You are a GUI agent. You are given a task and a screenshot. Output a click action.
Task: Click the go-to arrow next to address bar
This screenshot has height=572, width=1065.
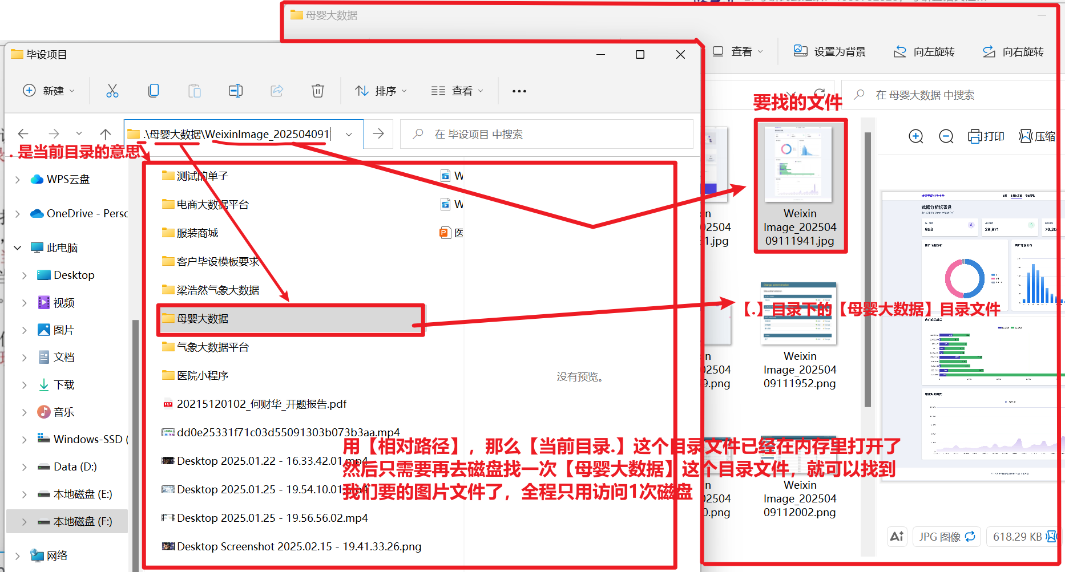click(378, 134)
